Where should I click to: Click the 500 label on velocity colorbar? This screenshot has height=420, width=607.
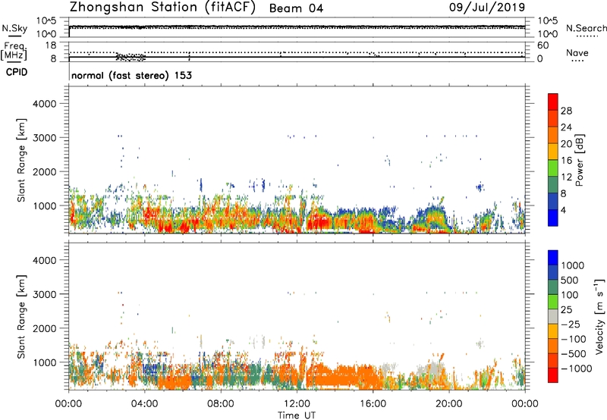570,281
